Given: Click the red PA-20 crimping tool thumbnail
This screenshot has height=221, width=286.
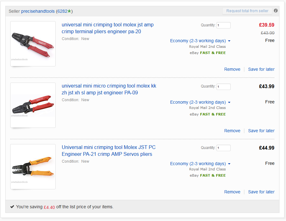Looking at the screenshot, I should pos(33,43).
